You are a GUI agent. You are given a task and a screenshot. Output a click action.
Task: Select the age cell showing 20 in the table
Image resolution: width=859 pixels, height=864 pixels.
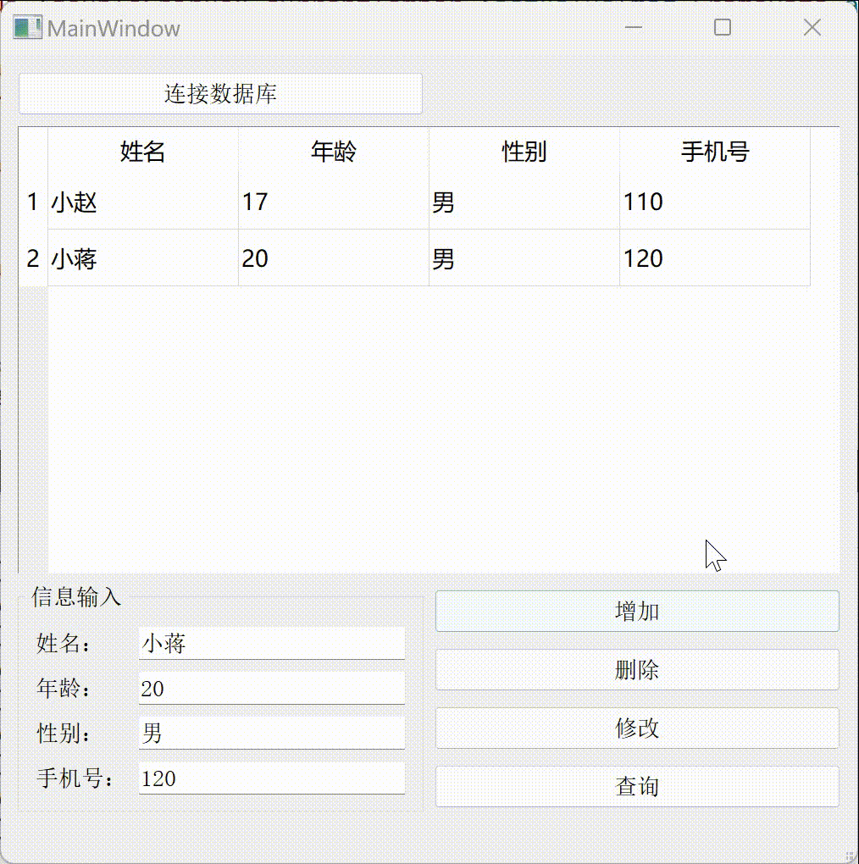point(334,258)
